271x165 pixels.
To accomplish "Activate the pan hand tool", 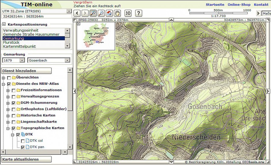I will tap(117, 13).
